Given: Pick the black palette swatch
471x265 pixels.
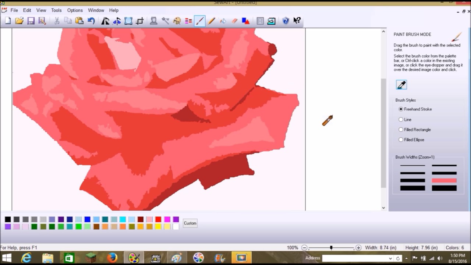Looking at the screenshot, I should coord(8,219).
